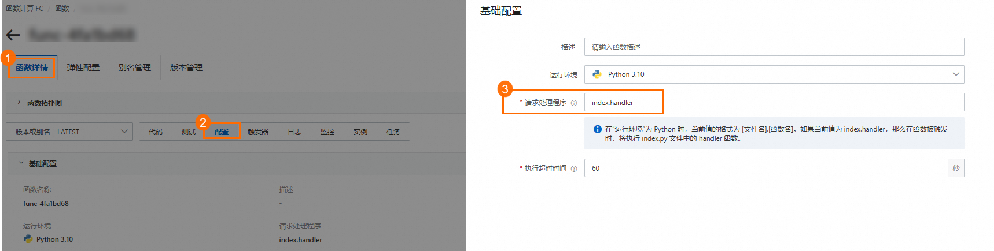
Task: Click the 请求处理程序 index.handler input
Action: tap(774, 102)
